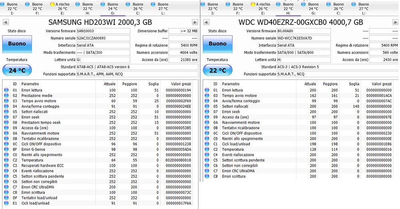Click status orb for Eventi riallocazione in WDC table
Screen dimensions: 400x209
tap(207, 155)
